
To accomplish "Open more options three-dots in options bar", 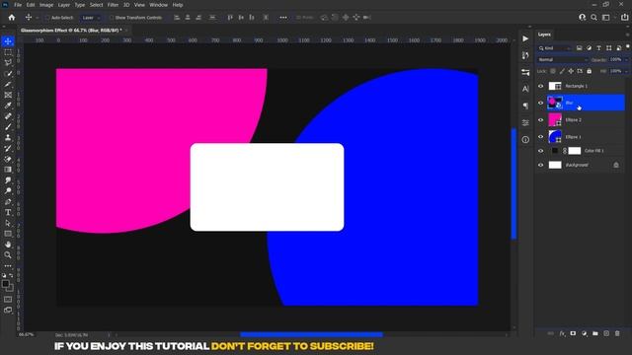I will point(283,18).
